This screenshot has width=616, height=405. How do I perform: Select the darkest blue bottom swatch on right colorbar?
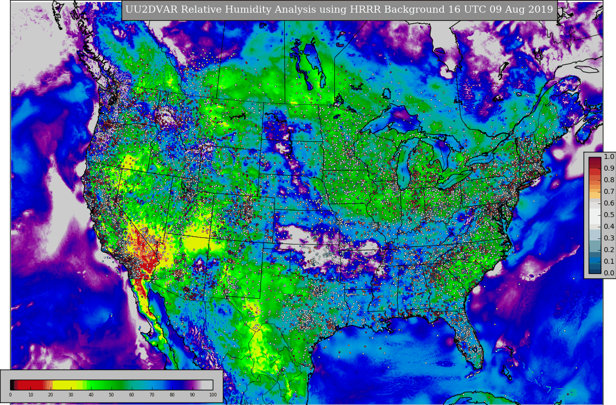[595, 270]
